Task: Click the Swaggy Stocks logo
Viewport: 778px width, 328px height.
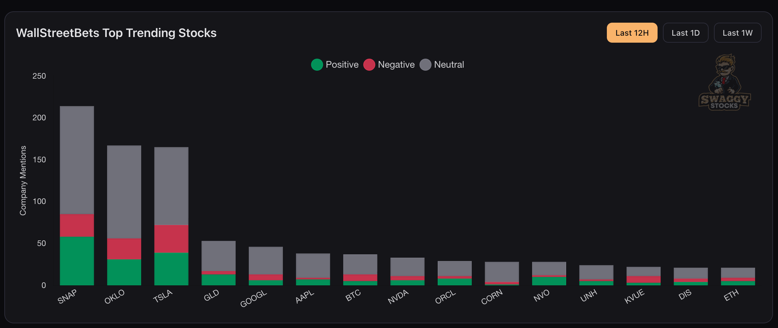Action: click(724, 82)
